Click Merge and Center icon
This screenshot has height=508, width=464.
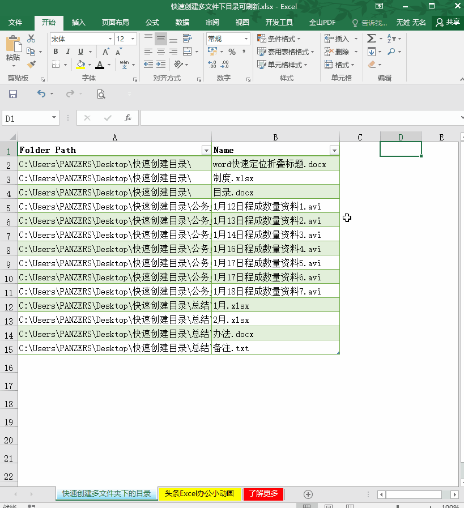188,52
